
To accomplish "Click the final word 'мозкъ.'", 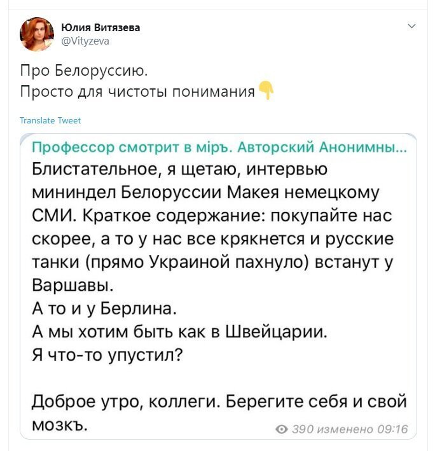I will (60, 425).
